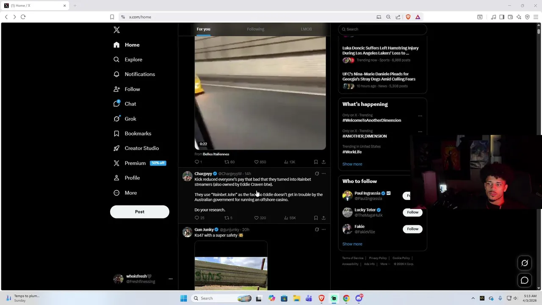Open Gun Junky post image

click(231, 266)
